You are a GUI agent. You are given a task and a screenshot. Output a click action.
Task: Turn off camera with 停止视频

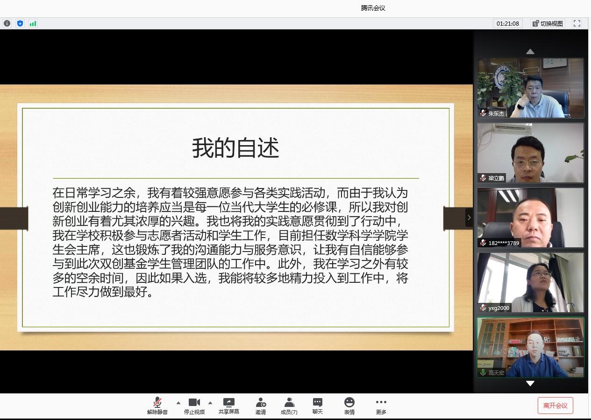tap(194, 406)
